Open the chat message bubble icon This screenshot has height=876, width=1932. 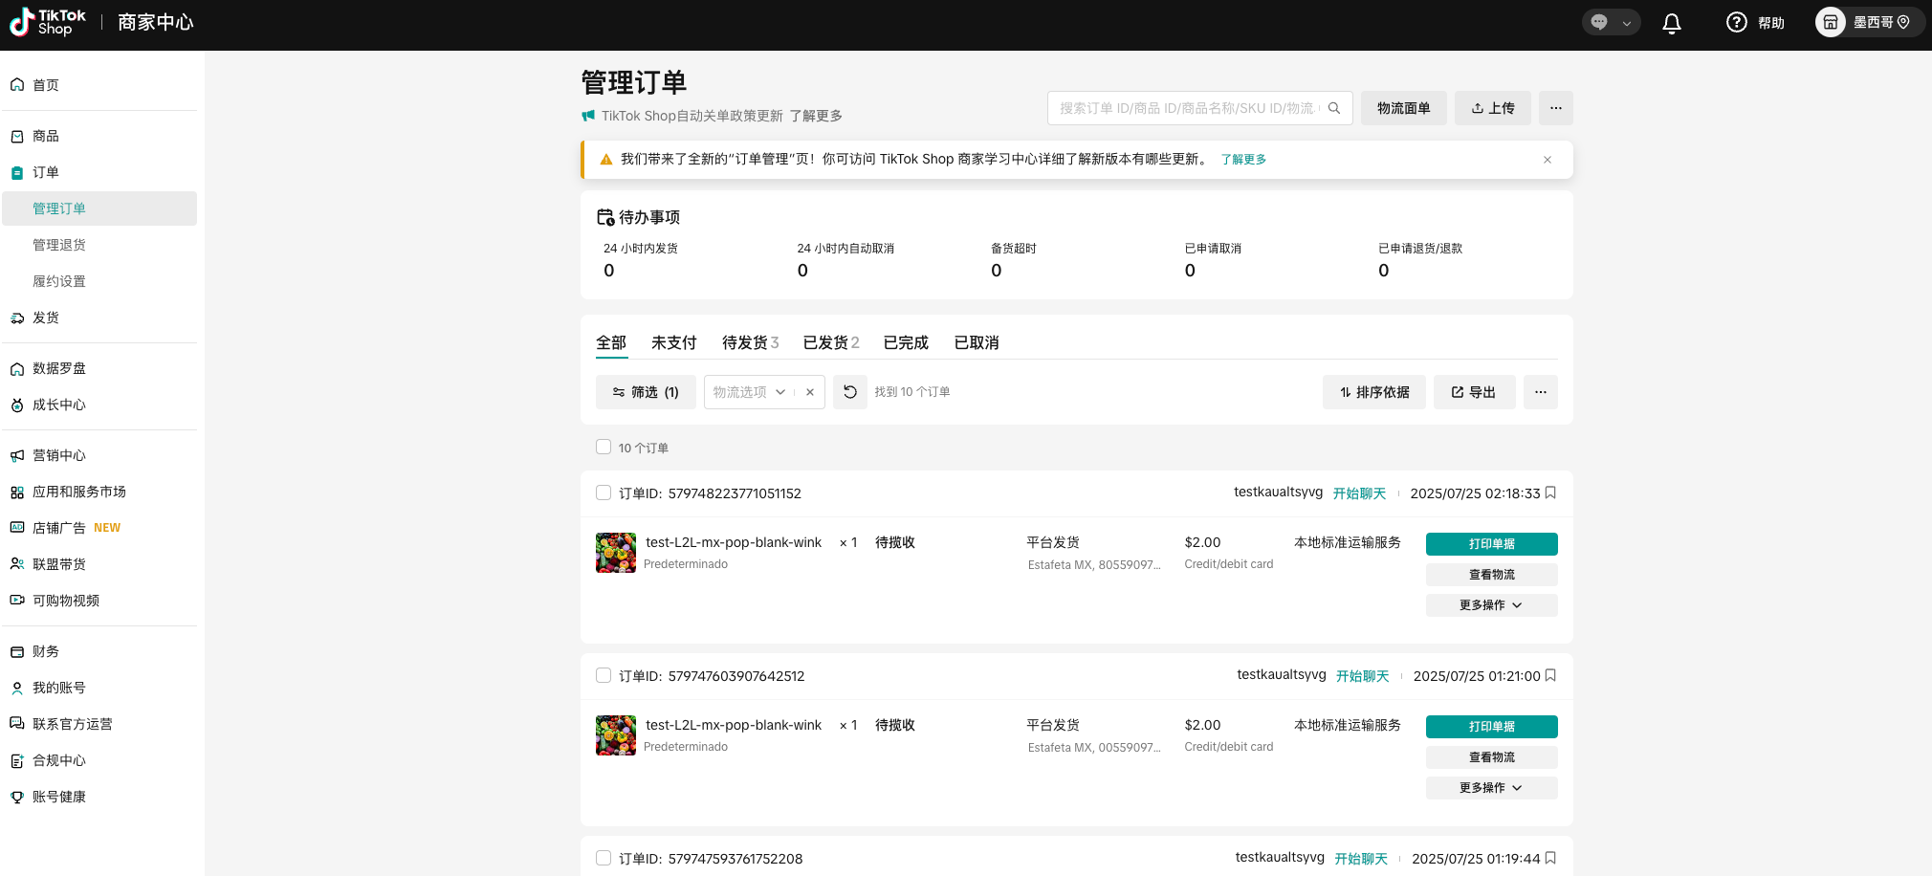click(x=1599, y=22)
